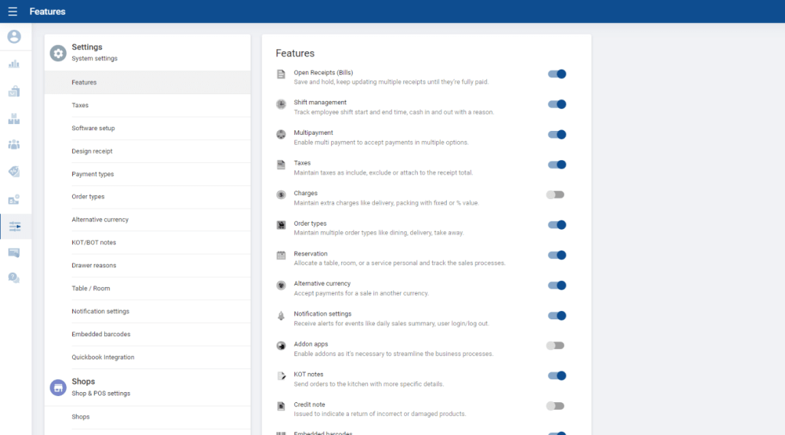Open the card billing sidebar icon

(14, 253)
